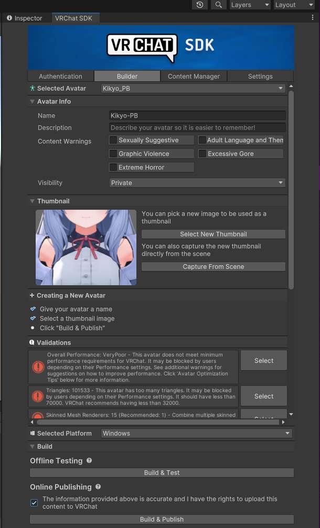Click Select for Overall Performance warning

pyautogui.click(x=264, y=361)
